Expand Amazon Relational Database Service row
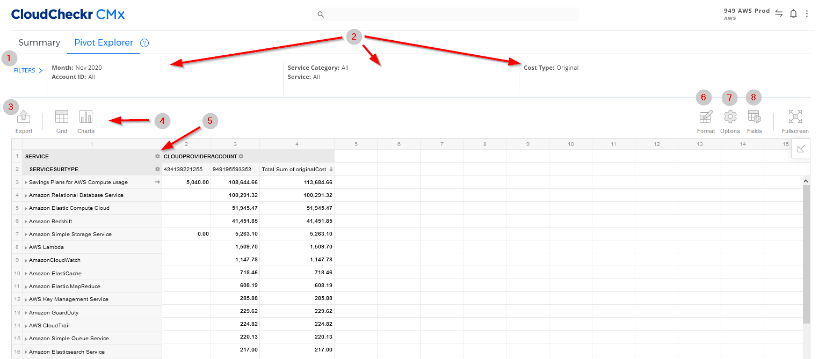The width and height of the screenshot is (819, 359). coord(26,195)
